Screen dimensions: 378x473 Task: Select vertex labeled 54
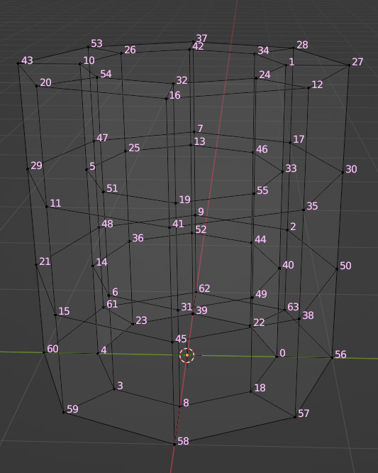[96, 77]
